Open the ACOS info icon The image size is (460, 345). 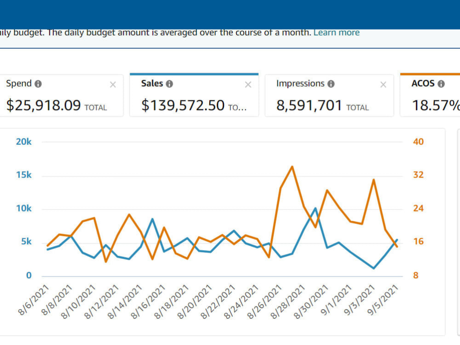pyautogui.click(x=441, y=84)
